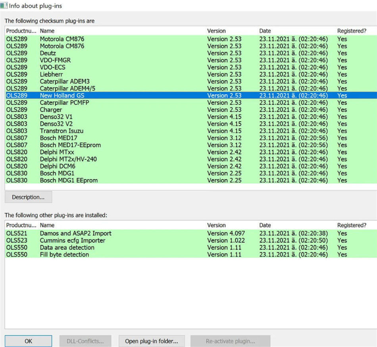Click the Description button
377x347 pixels.
(x=28, y=197)
